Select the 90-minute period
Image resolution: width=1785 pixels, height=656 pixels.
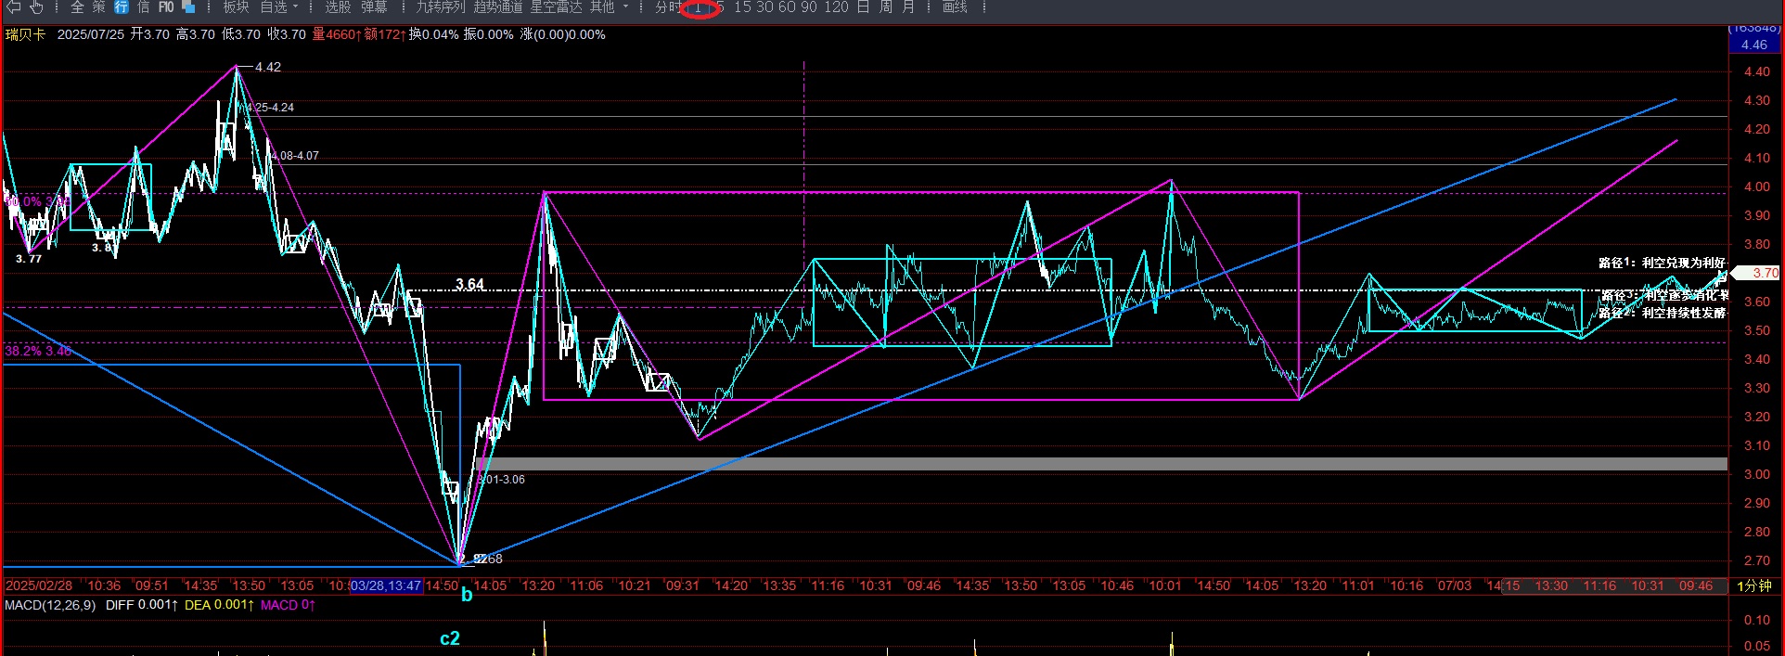[x=809, y=7]
